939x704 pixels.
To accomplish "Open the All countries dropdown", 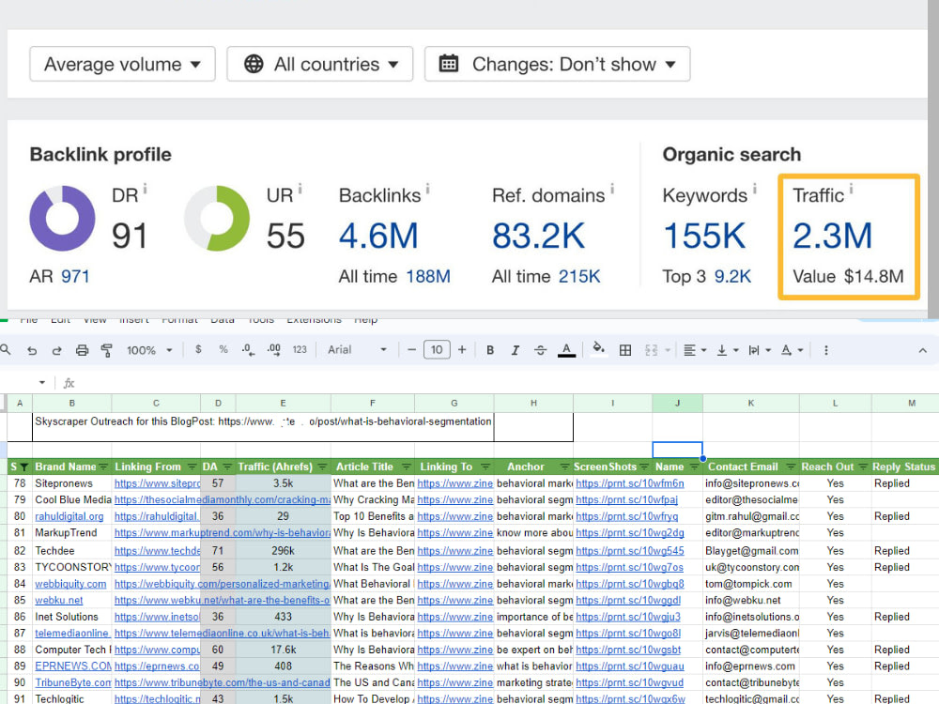I will coord(320,64).
